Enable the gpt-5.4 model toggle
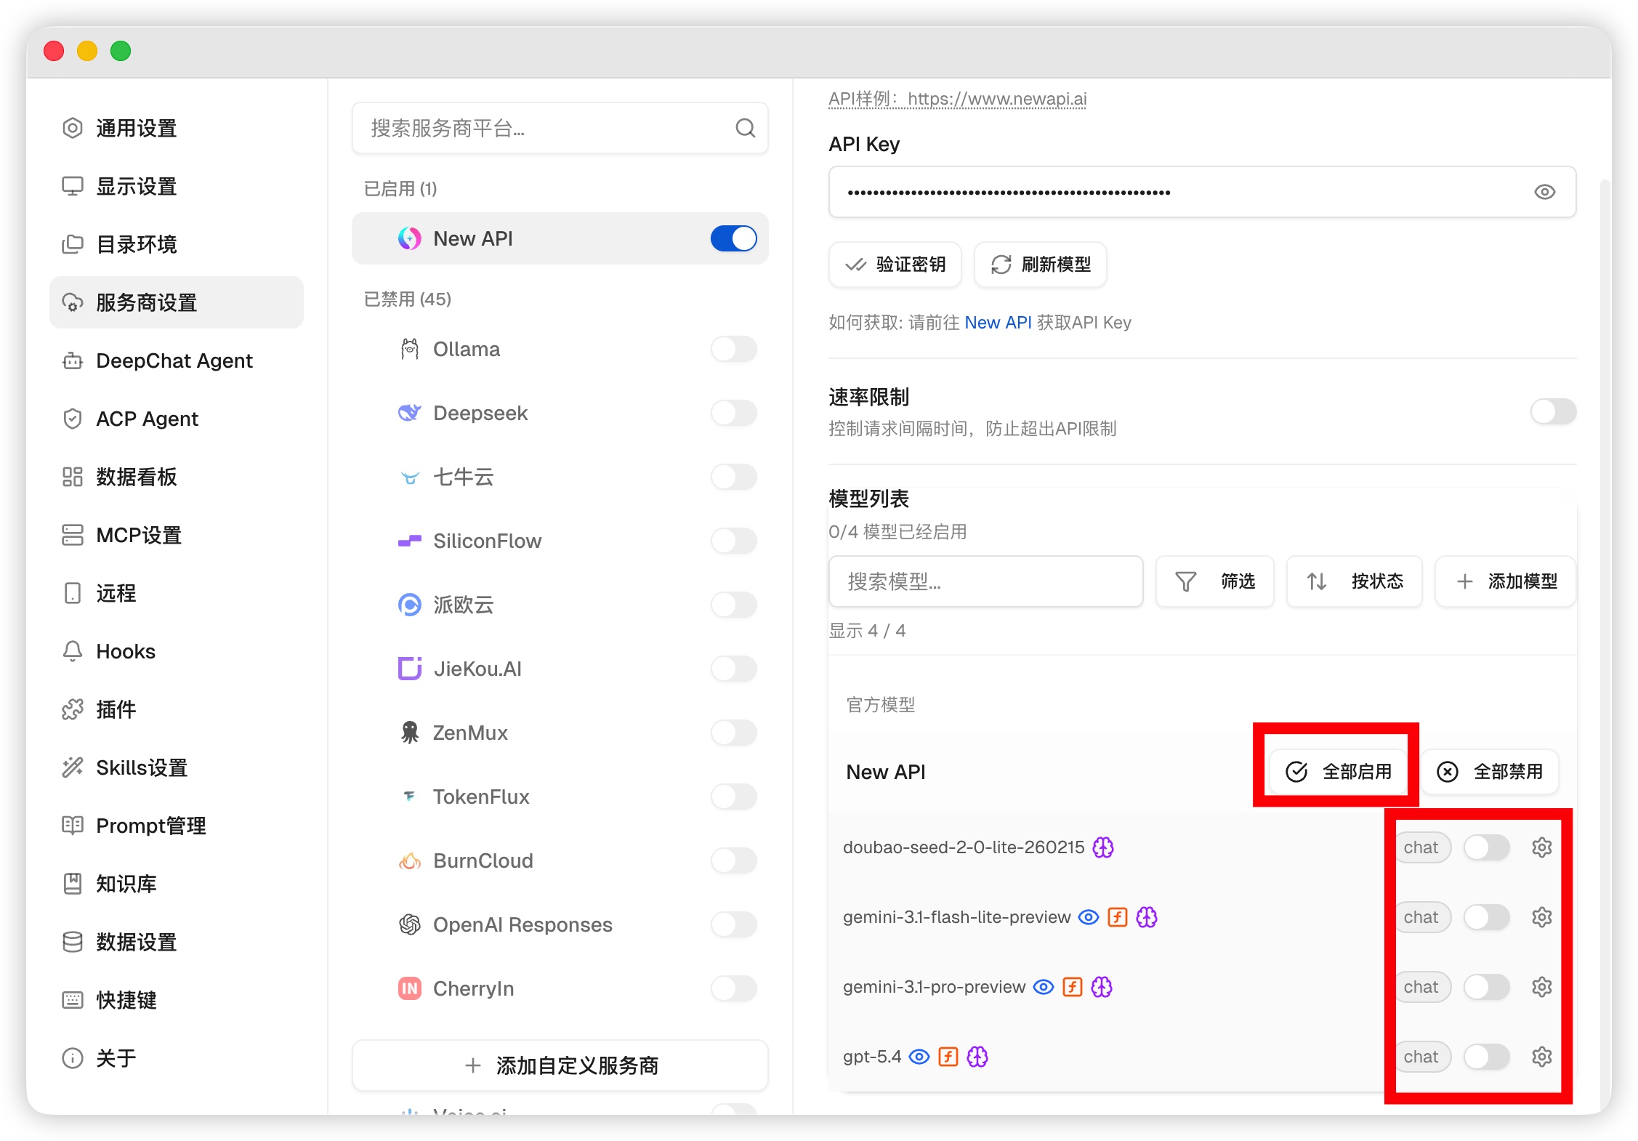The image size is (1638, 1141). (x=1487, y=1057)
